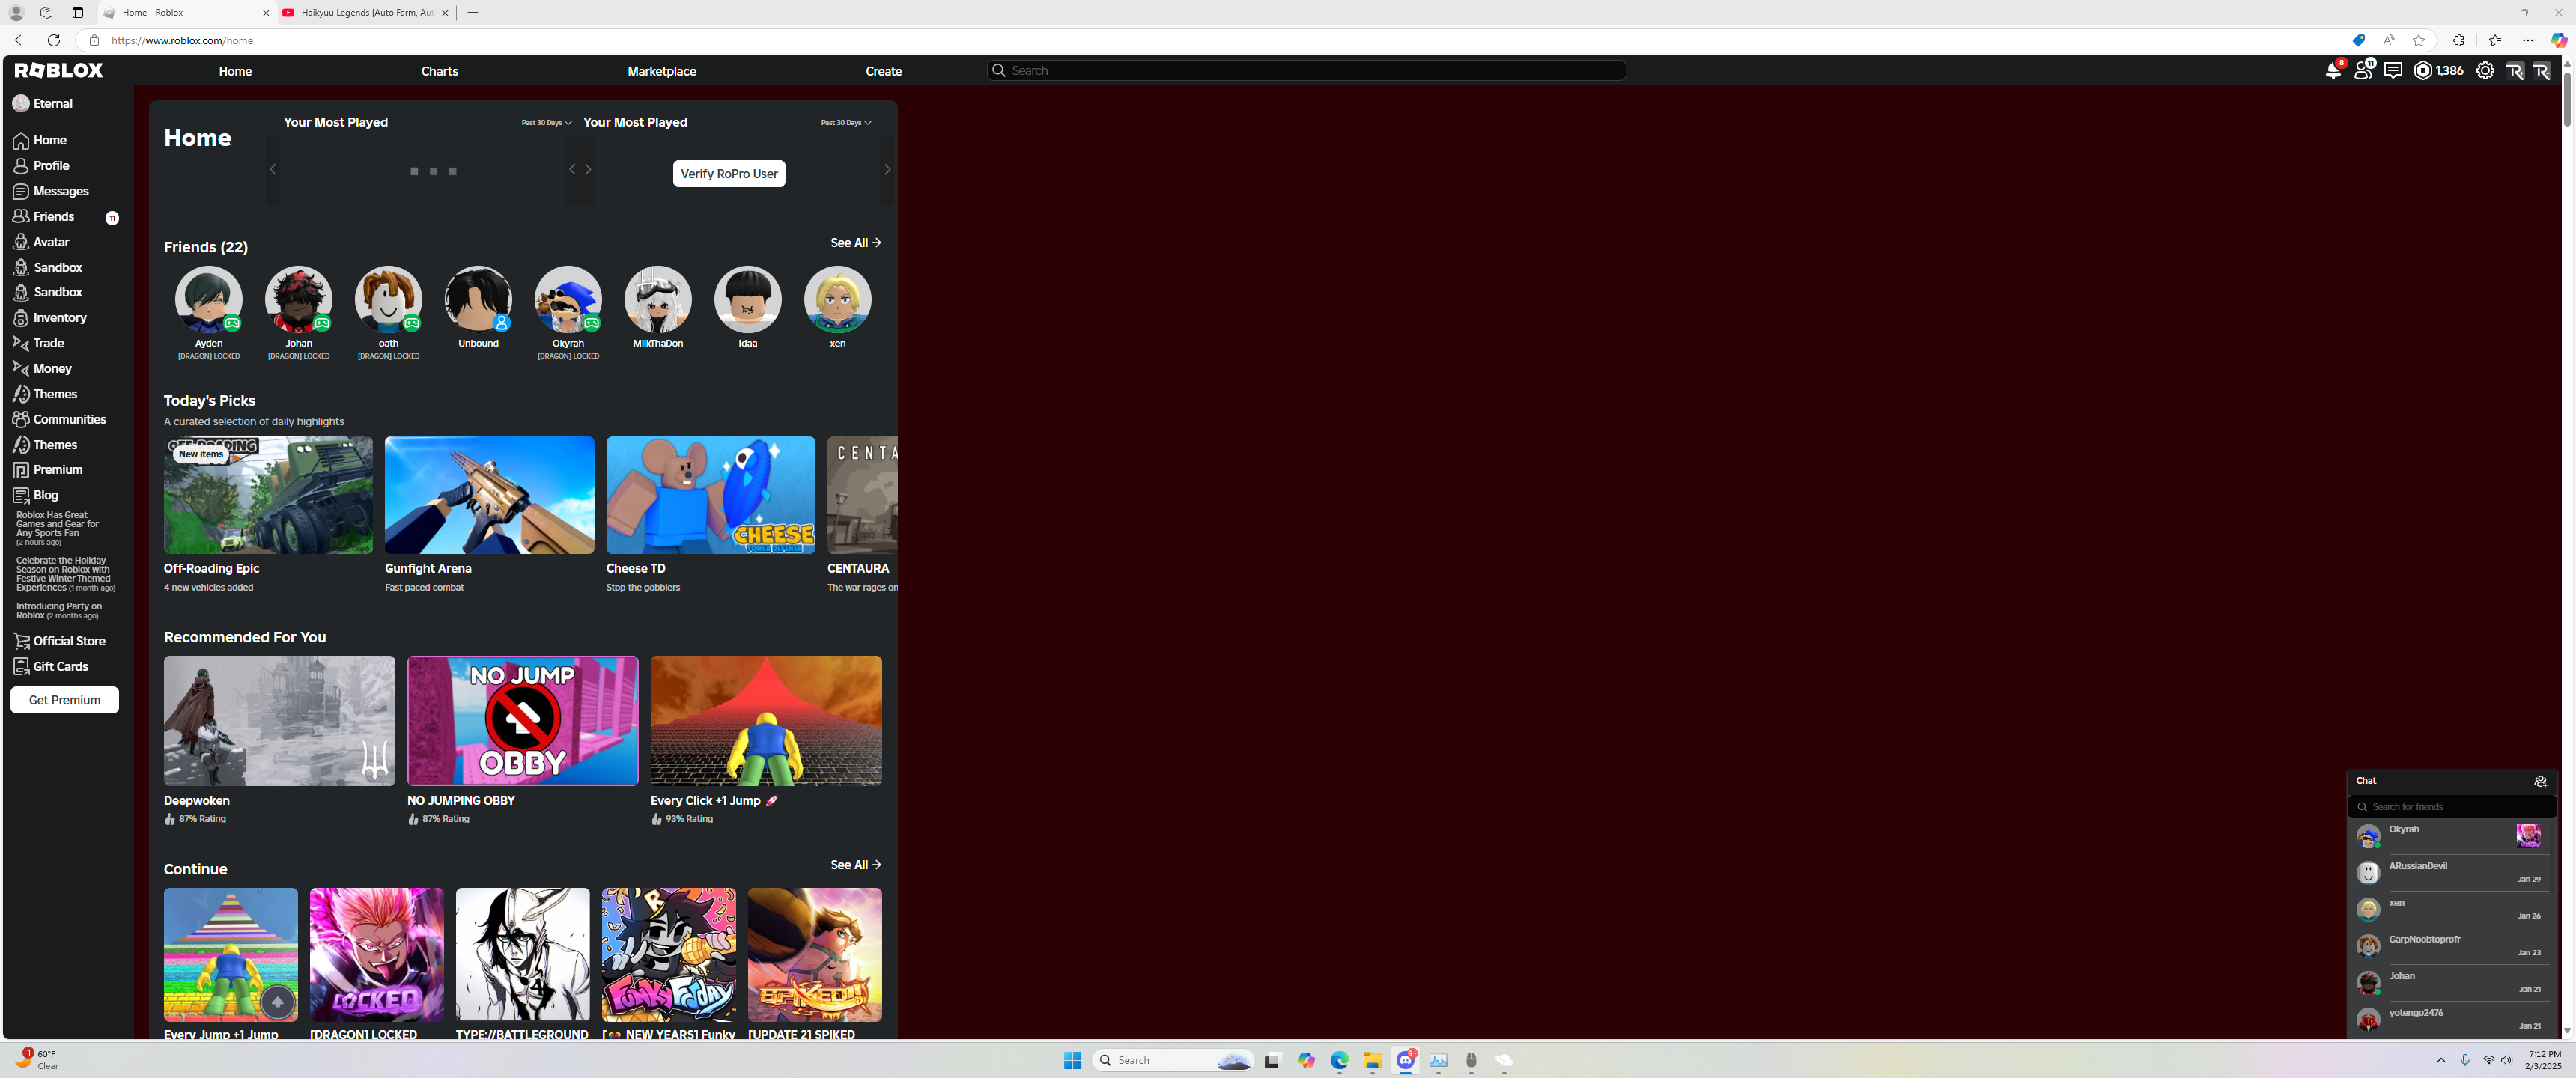Click See All next to Friends (22)
Image resolution: width=2576 pixels, height=1078 pixels.
click(x=856, y=243)
